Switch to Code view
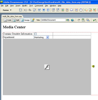Viewport: 98px width, 100px height. pos(8,20)
